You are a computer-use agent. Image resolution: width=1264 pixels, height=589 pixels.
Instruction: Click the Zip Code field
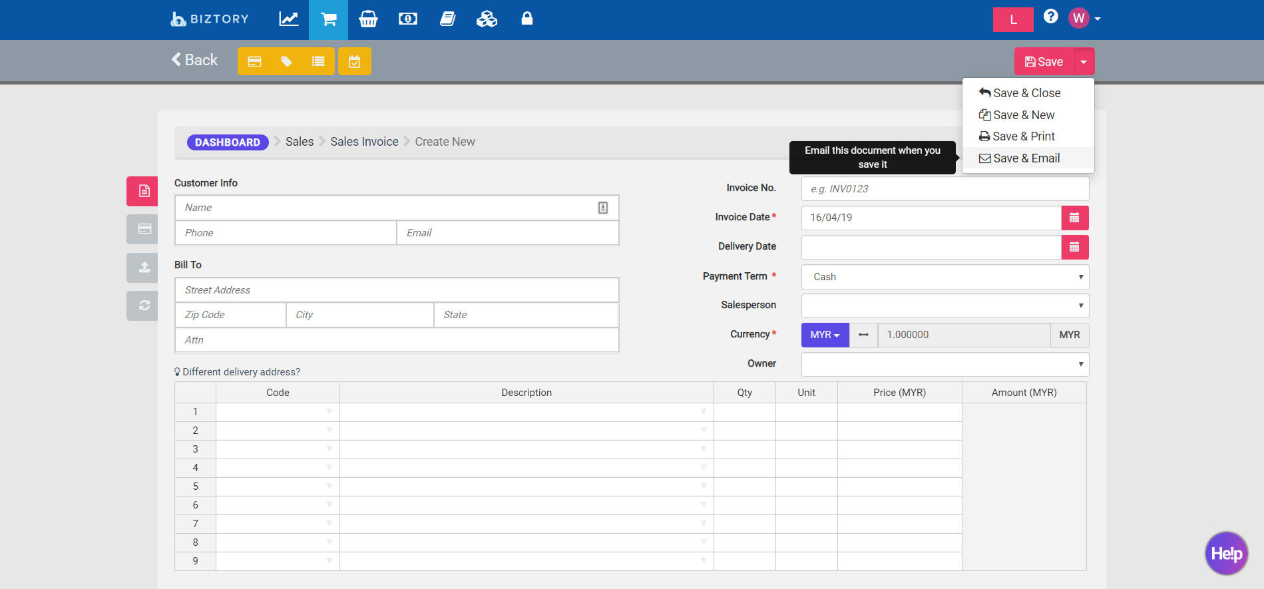230,315
